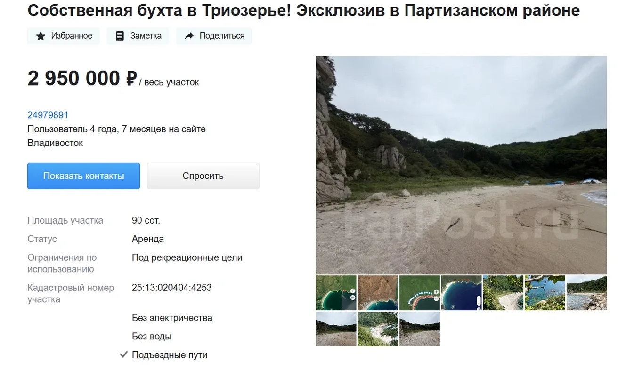Click the status value 'Аренда'
Screen dimensions: 618x378
148,239
